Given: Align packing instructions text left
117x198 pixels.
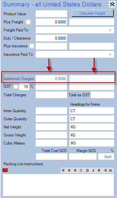Looking at the screenshot, I should (x=63, y=170).
